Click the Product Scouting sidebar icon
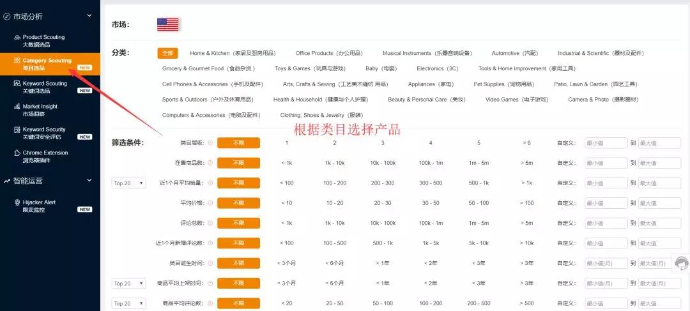 click(17, 38)
